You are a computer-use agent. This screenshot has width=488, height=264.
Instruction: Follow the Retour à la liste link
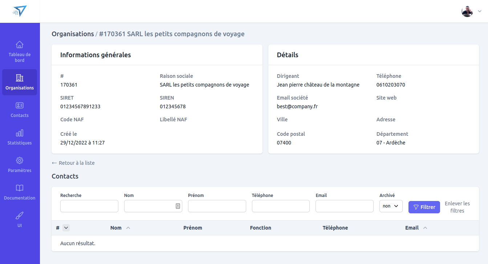[x=73, y=163]
